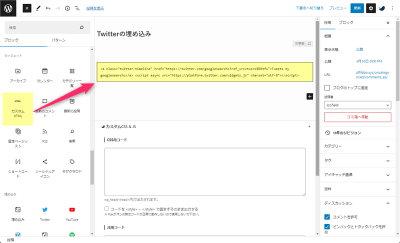Image resolution: width=400 pixels, height=243 pixels.
Task: Expand the タグ section
Action: tap(357, 160)
